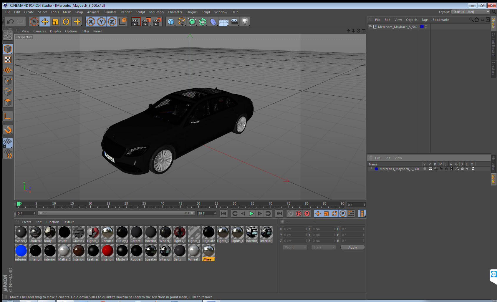Click the Enable Axis tool icon

click(x=8, y=116)
